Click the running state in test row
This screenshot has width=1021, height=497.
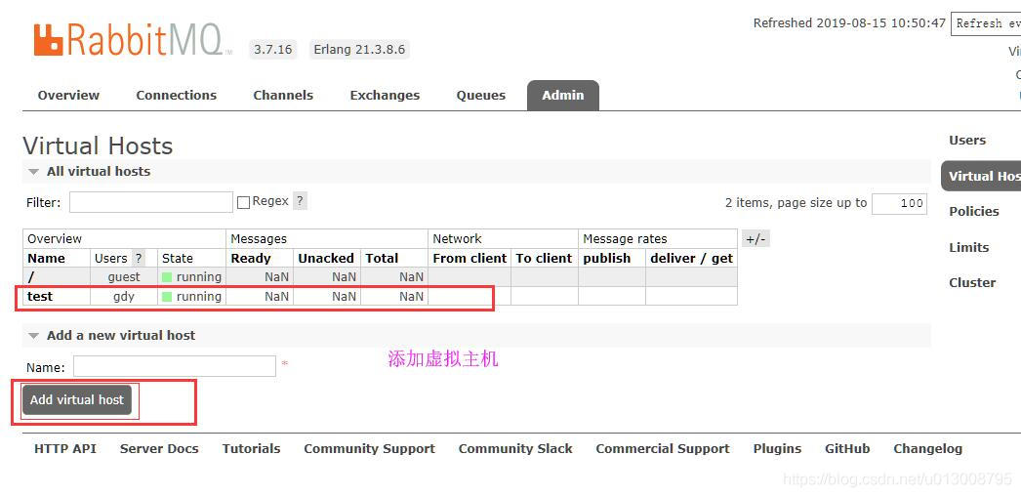192,297
